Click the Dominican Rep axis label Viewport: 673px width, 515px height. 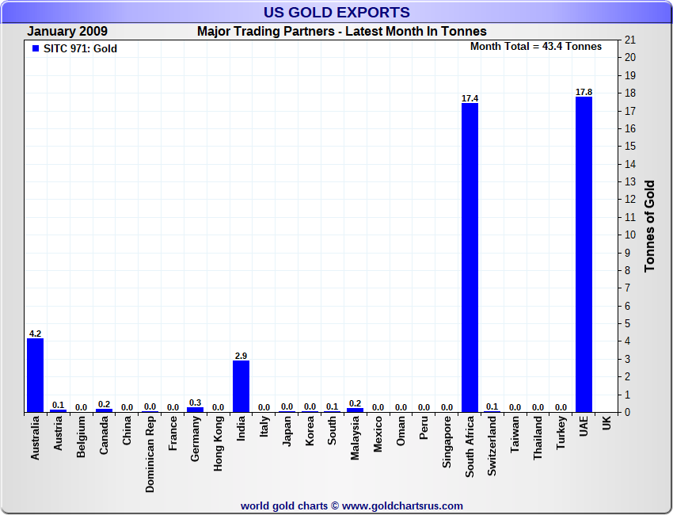coord(150,454)
